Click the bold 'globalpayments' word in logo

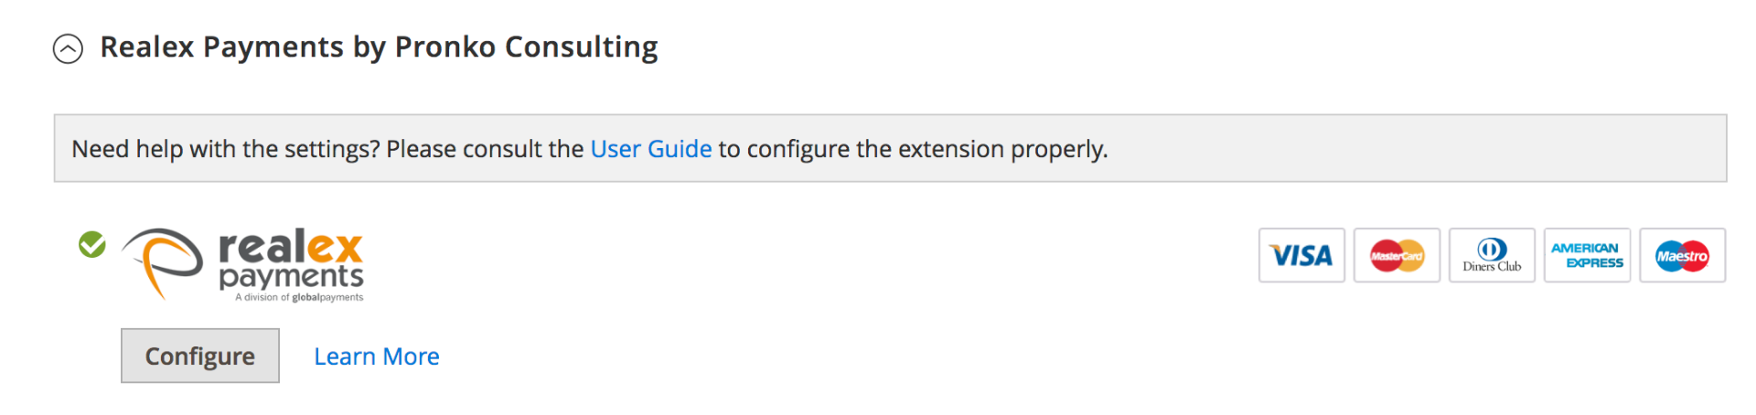tap(327, 297)
